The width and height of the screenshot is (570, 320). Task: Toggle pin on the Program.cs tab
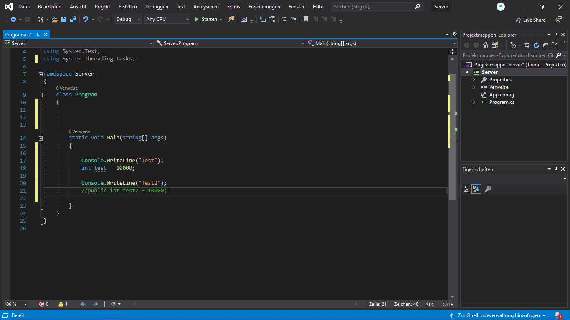[38, 35]
